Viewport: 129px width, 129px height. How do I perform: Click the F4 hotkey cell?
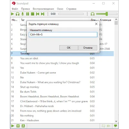[101, 39]
